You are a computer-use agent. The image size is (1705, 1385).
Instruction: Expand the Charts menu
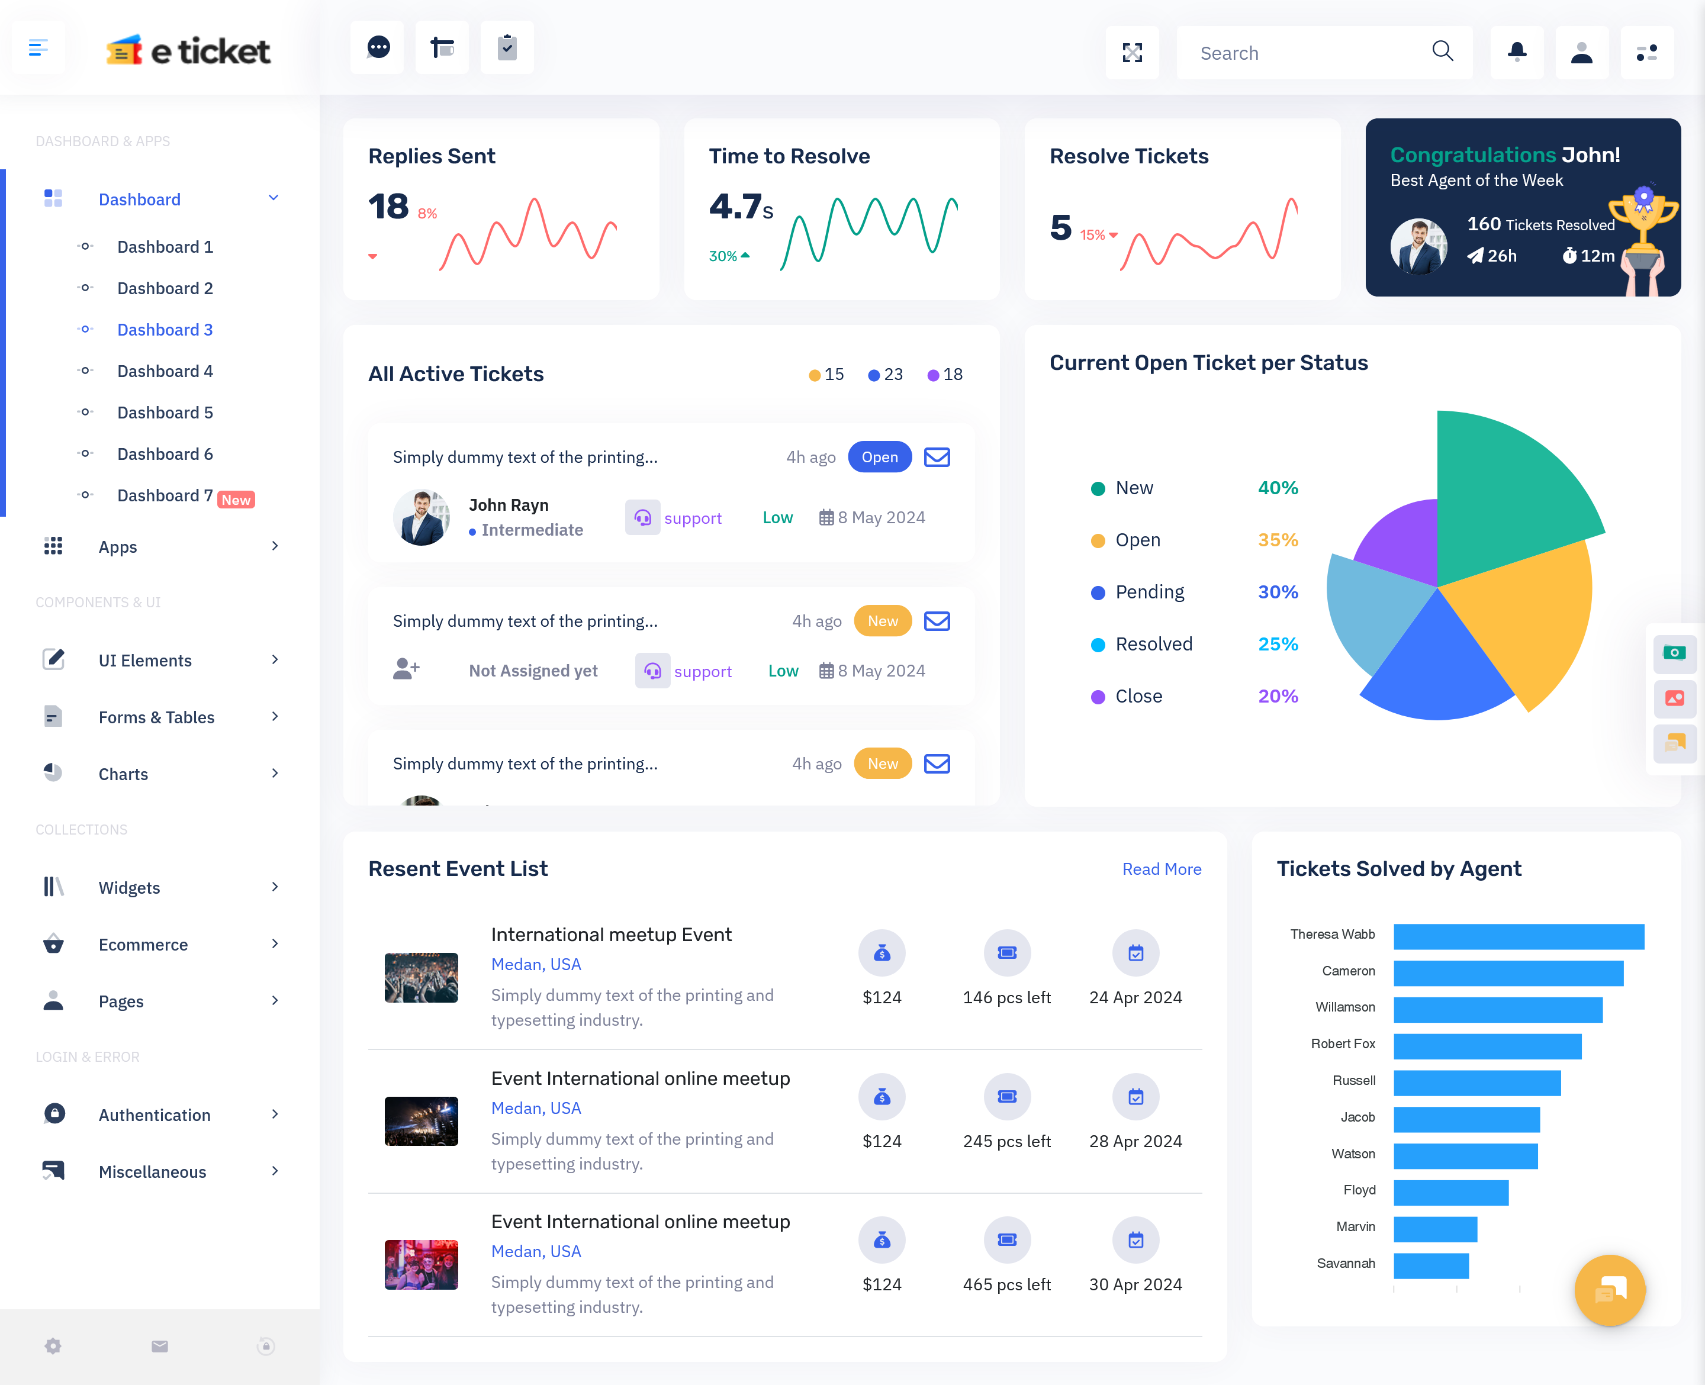pos(160,773)
